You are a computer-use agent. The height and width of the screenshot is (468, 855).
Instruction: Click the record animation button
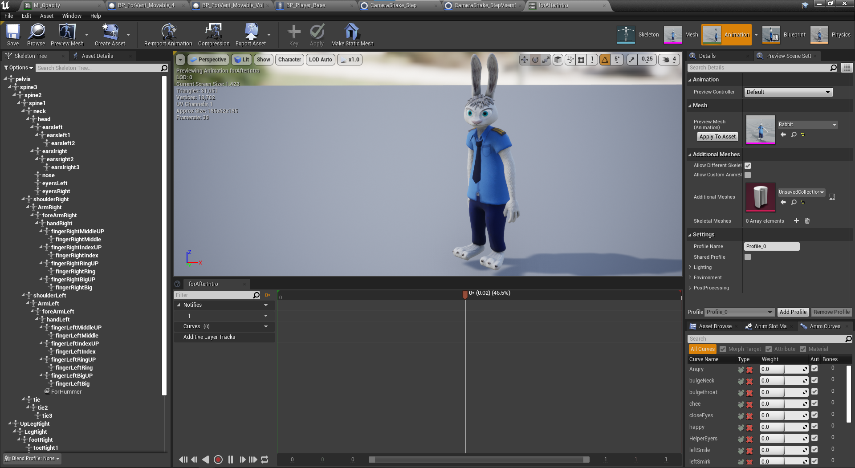click(x=218, y=460)
